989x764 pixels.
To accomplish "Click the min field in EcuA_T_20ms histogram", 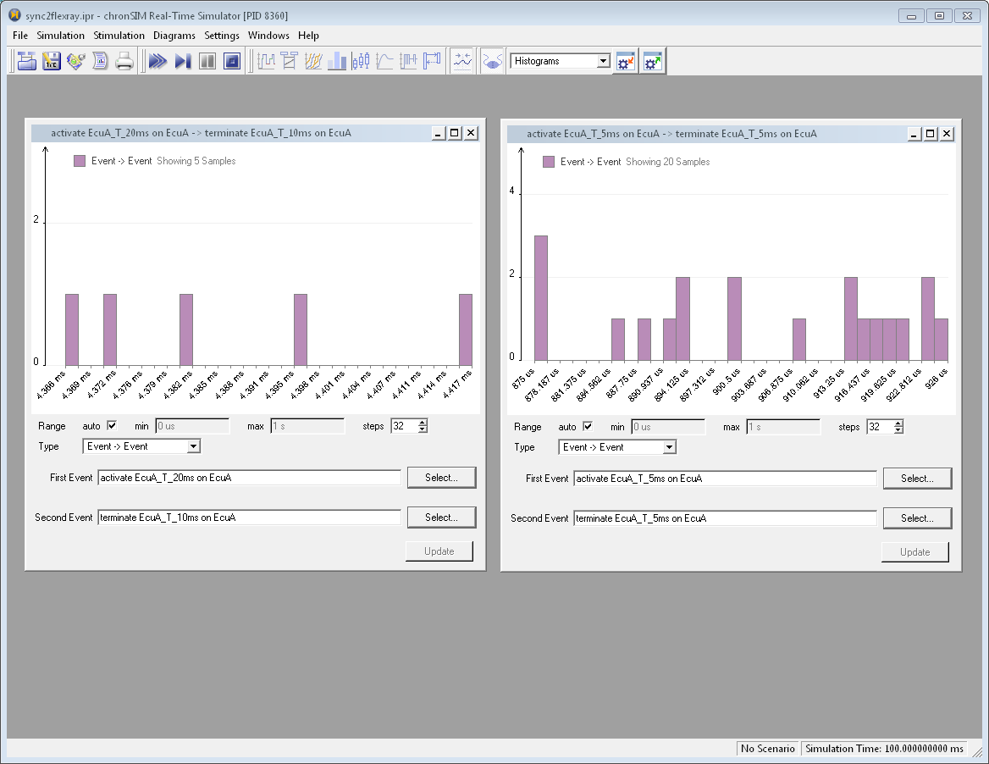I will point(192,426).
